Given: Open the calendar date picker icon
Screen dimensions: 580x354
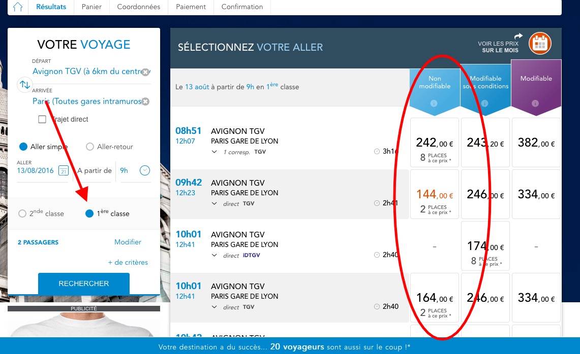Looking at the screenshot, I should click(x=64, y=170).
